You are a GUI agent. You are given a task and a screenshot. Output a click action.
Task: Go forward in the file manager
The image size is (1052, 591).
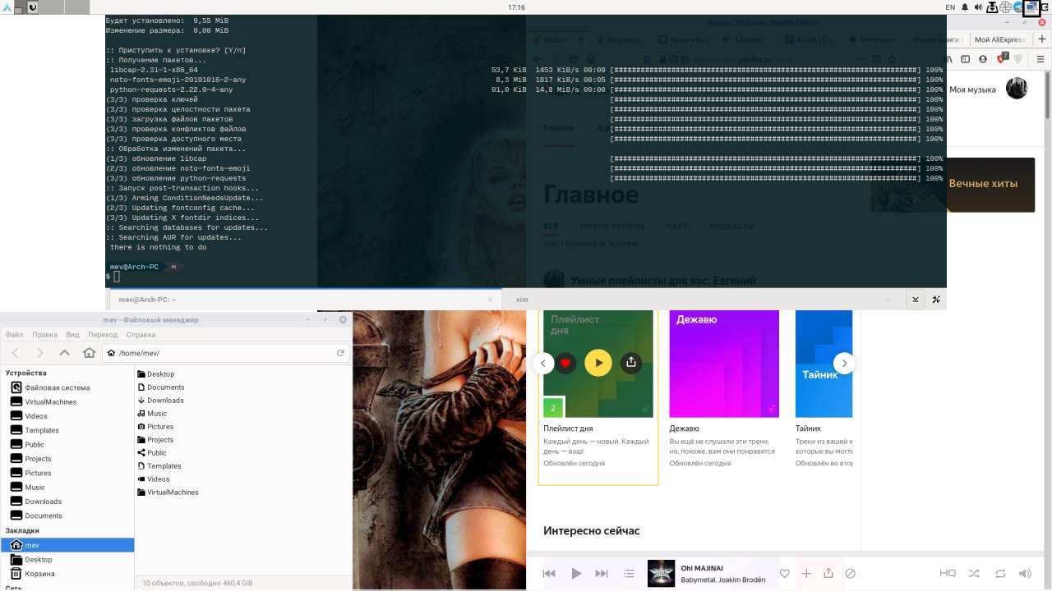39,353
